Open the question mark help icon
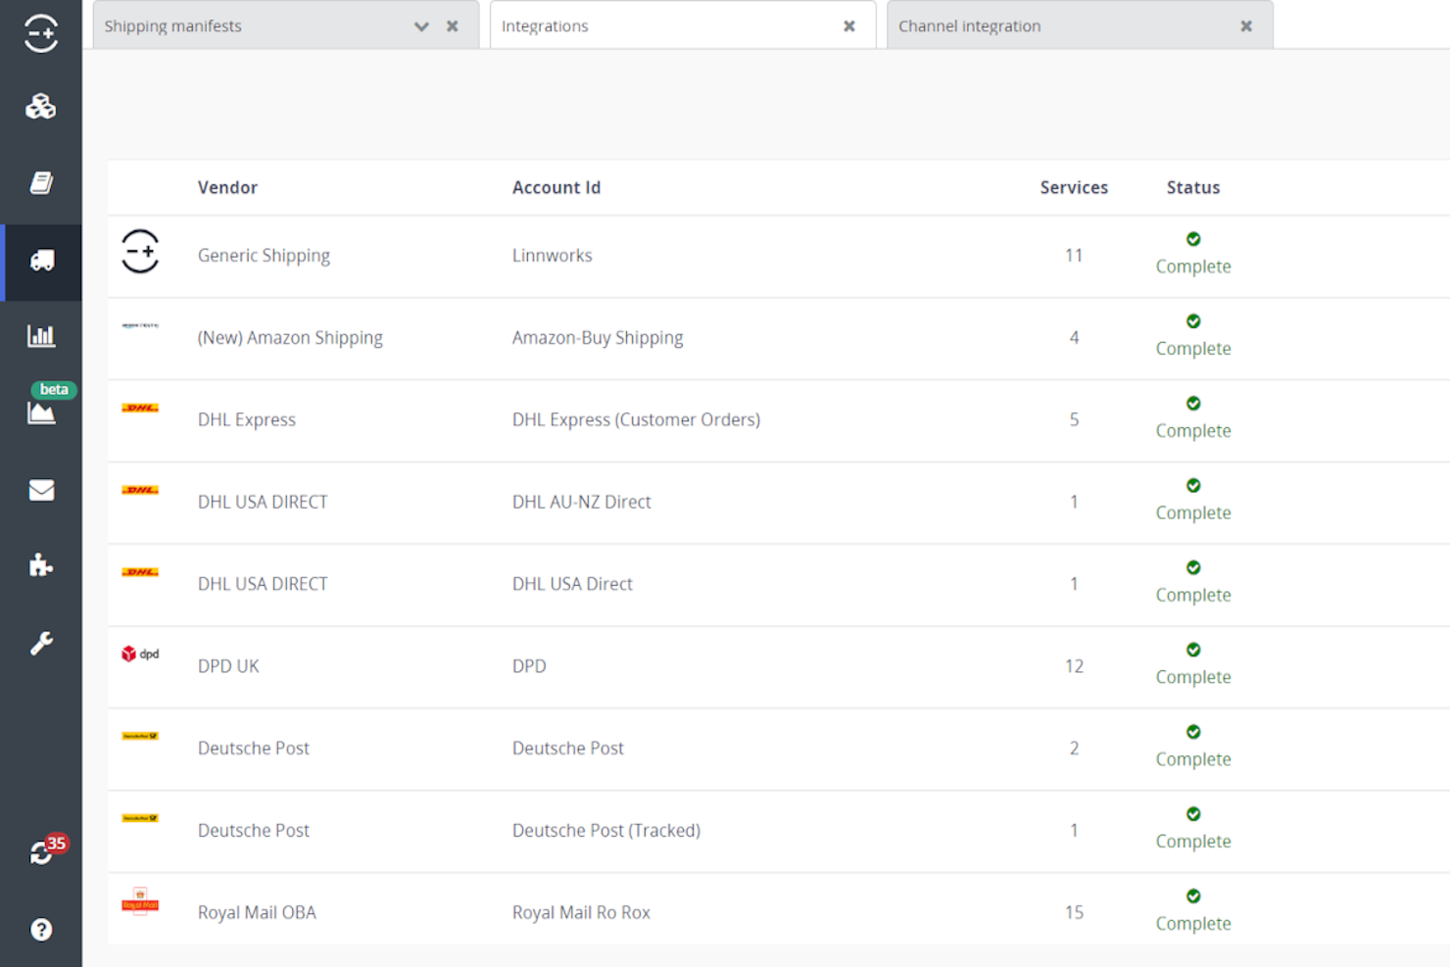Screen dimensions: 1450x967 41,930
